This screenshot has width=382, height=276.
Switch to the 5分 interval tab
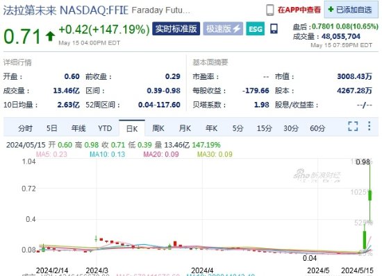coord(238,128)
